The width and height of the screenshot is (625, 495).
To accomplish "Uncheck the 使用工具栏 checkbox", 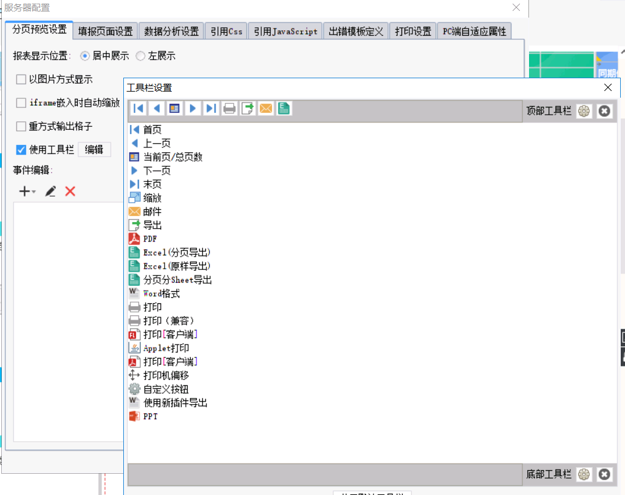I will [x=21, y=150].
